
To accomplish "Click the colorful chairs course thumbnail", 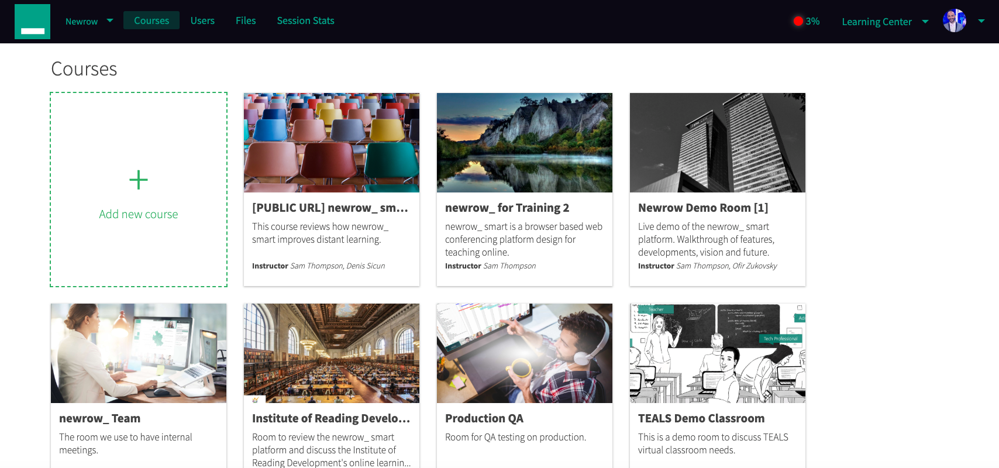I will coord(332,143).
